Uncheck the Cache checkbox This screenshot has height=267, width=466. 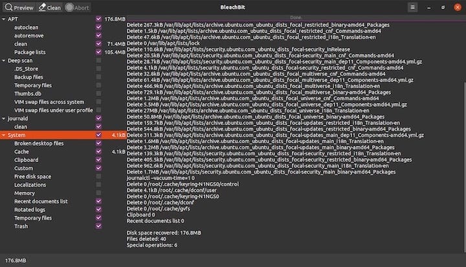click(98, 152)
